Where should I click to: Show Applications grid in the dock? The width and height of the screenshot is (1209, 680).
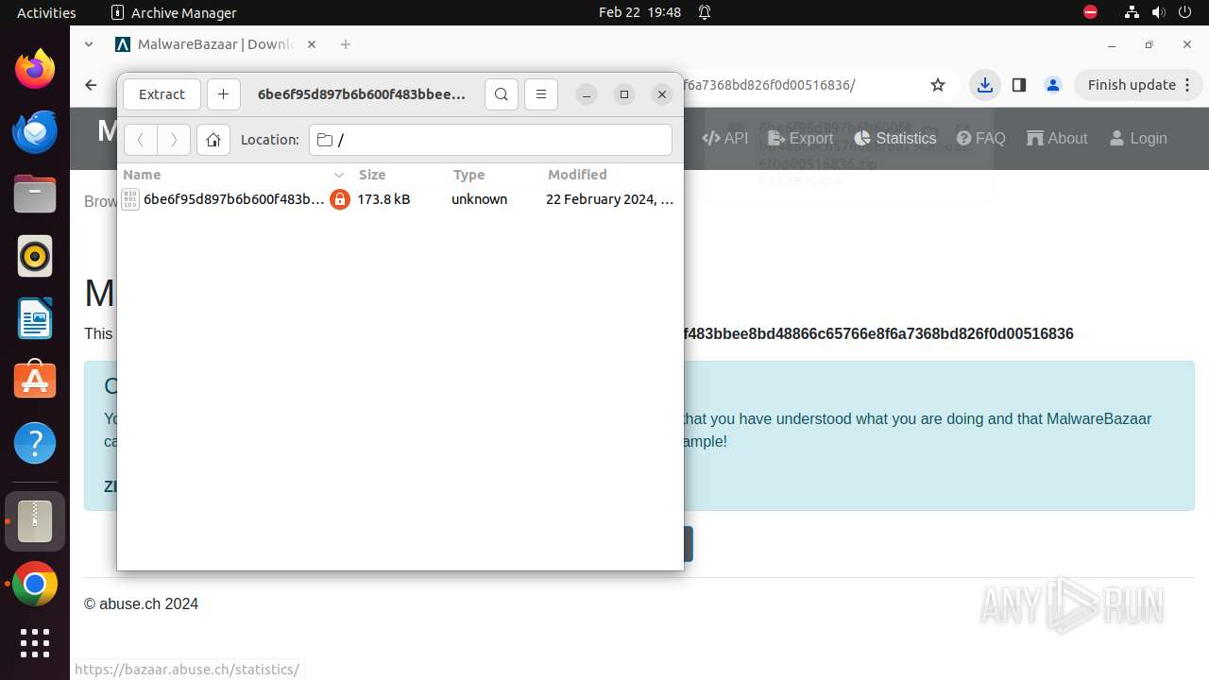click(x=35, y=643)
